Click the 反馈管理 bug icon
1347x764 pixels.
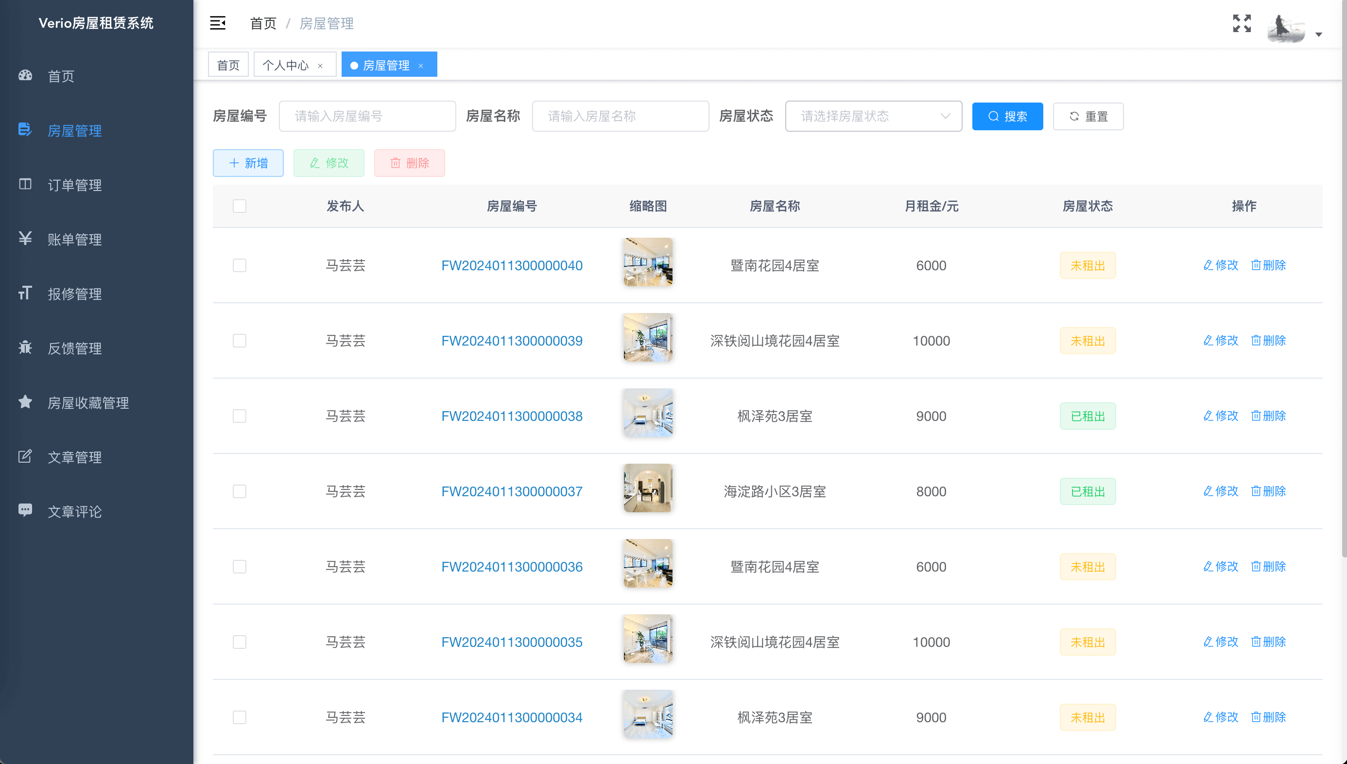25,347
